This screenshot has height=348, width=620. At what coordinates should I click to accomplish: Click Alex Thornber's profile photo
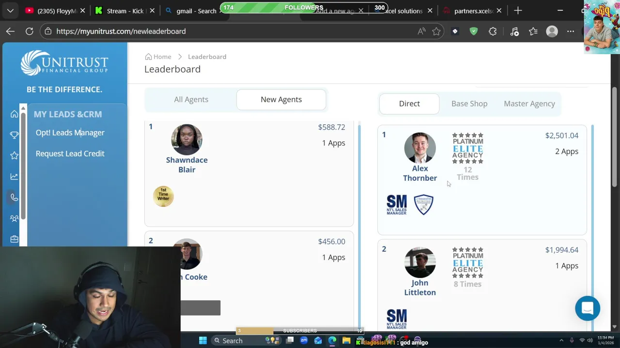[420, 148]
